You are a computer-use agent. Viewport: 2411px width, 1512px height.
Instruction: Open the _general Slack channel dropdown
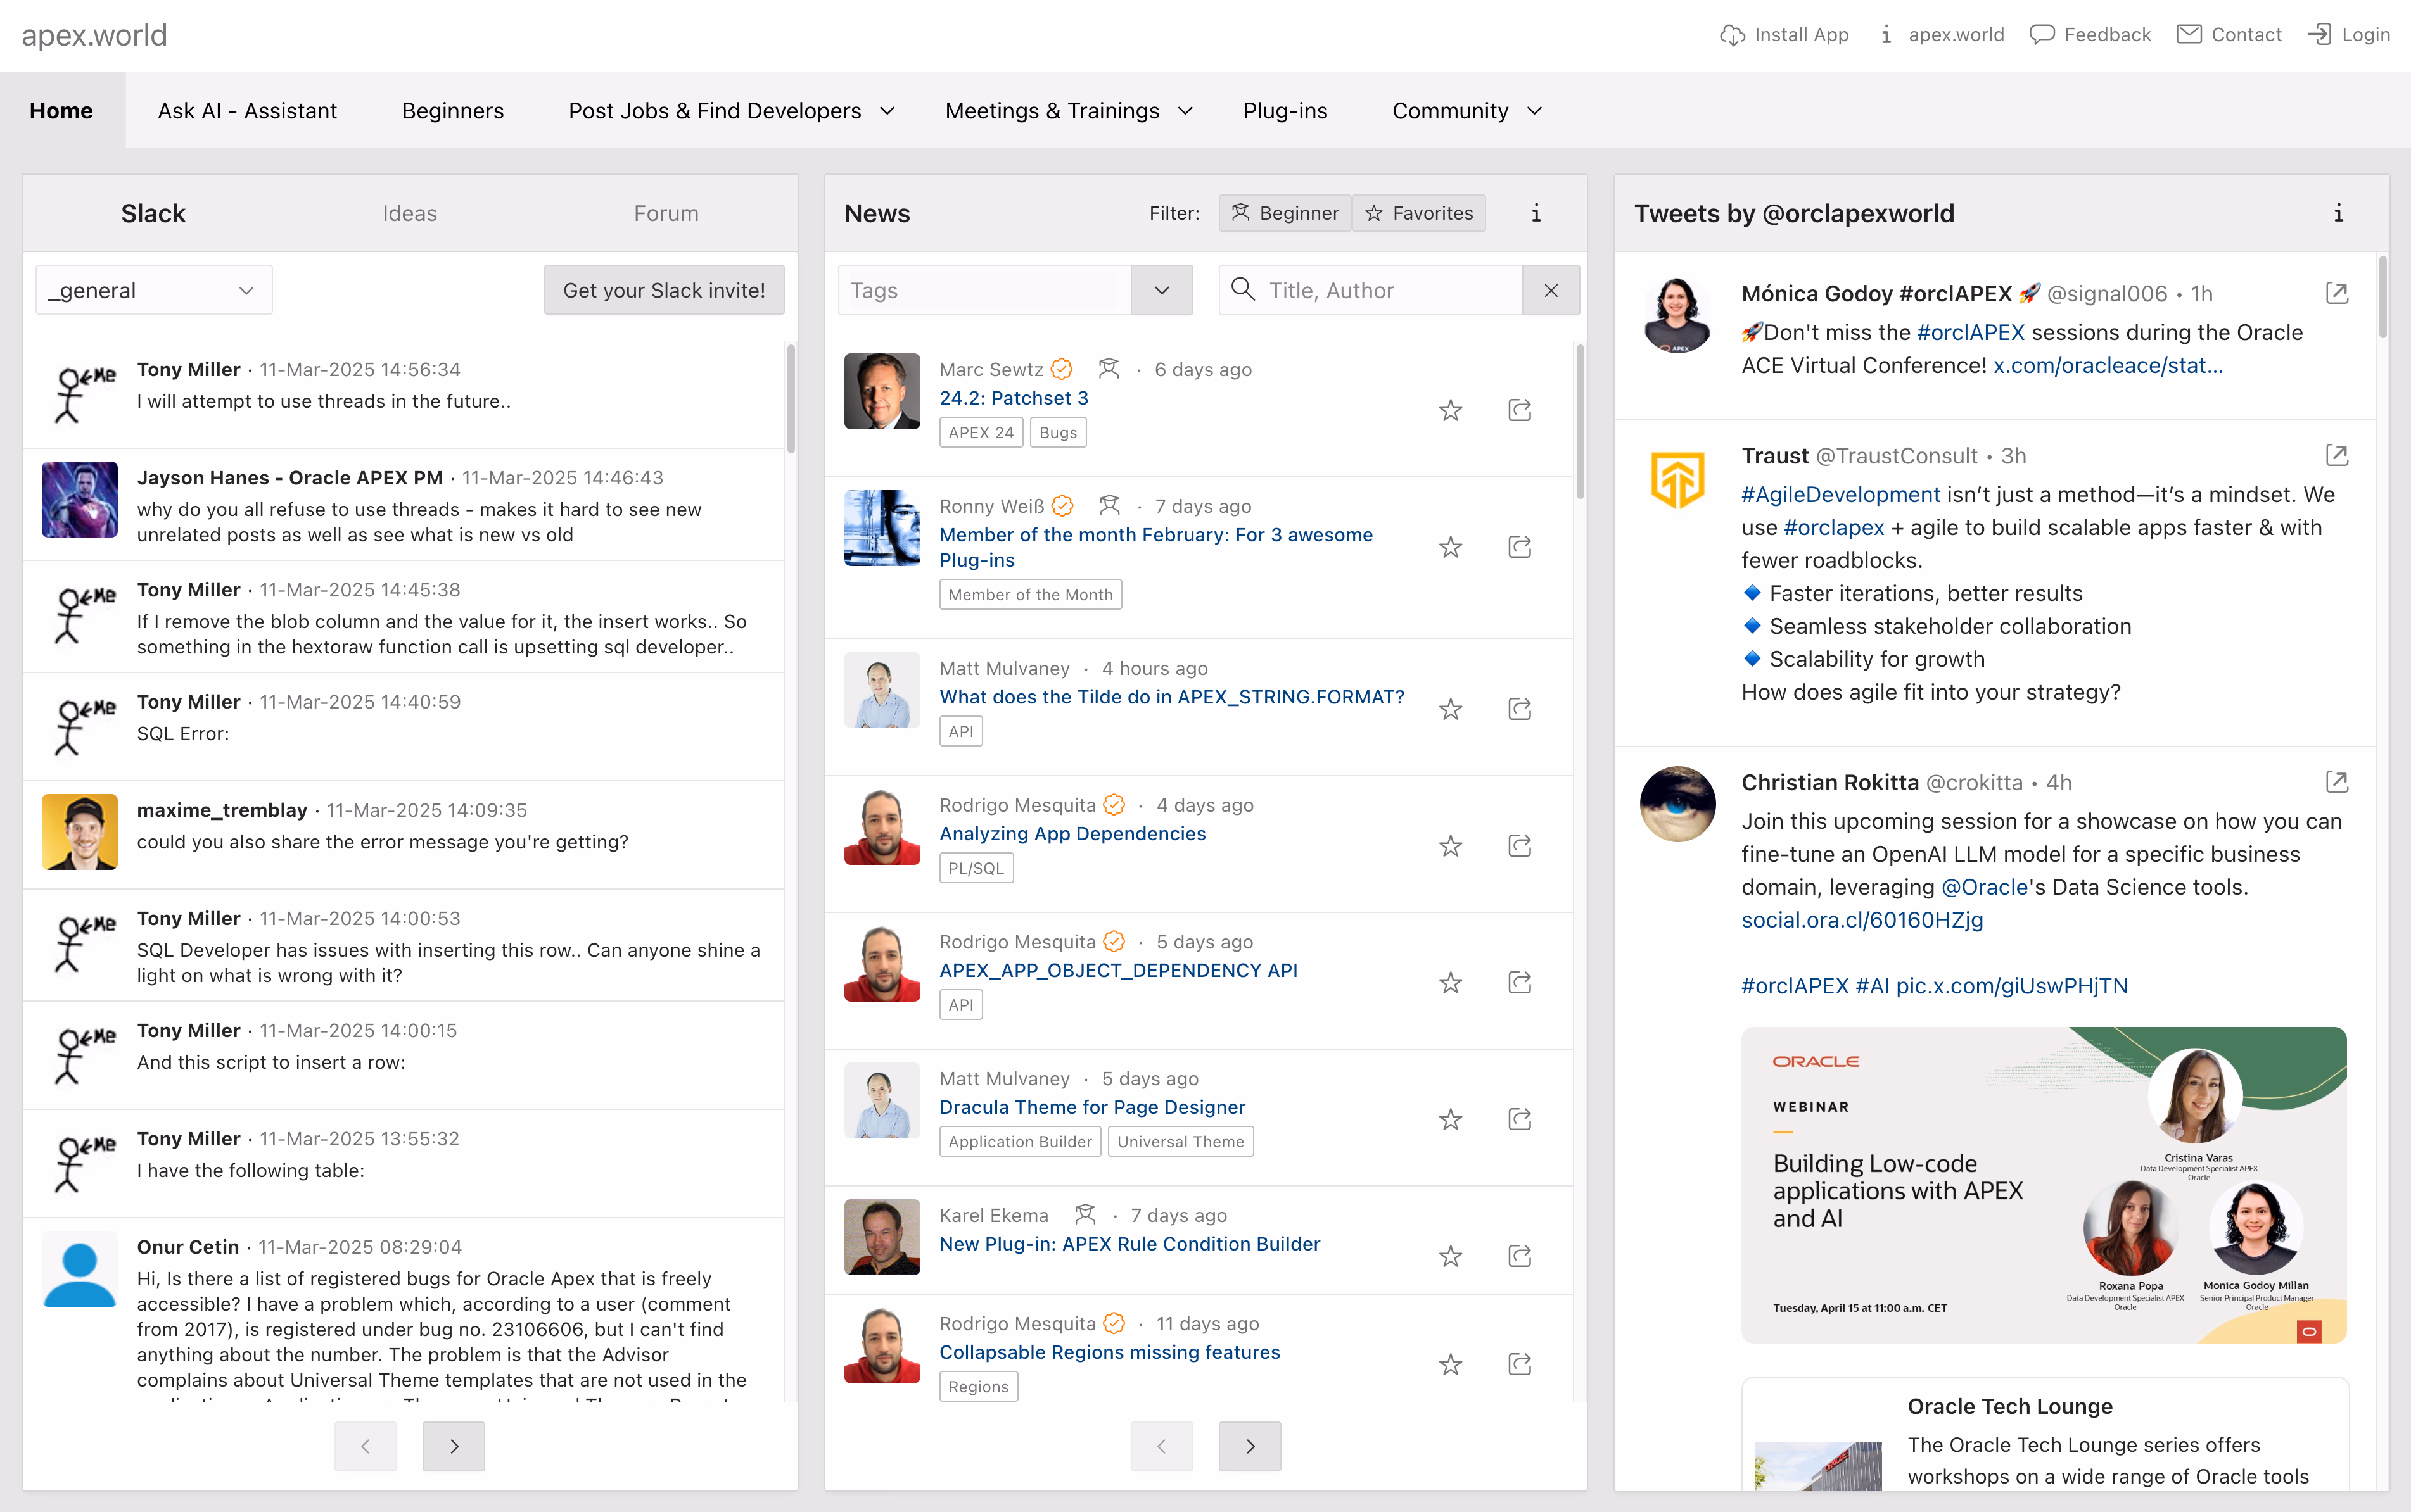tap(154, 290)
